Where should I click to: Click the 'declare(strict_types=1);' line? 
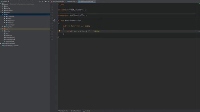tap(72, 10)
